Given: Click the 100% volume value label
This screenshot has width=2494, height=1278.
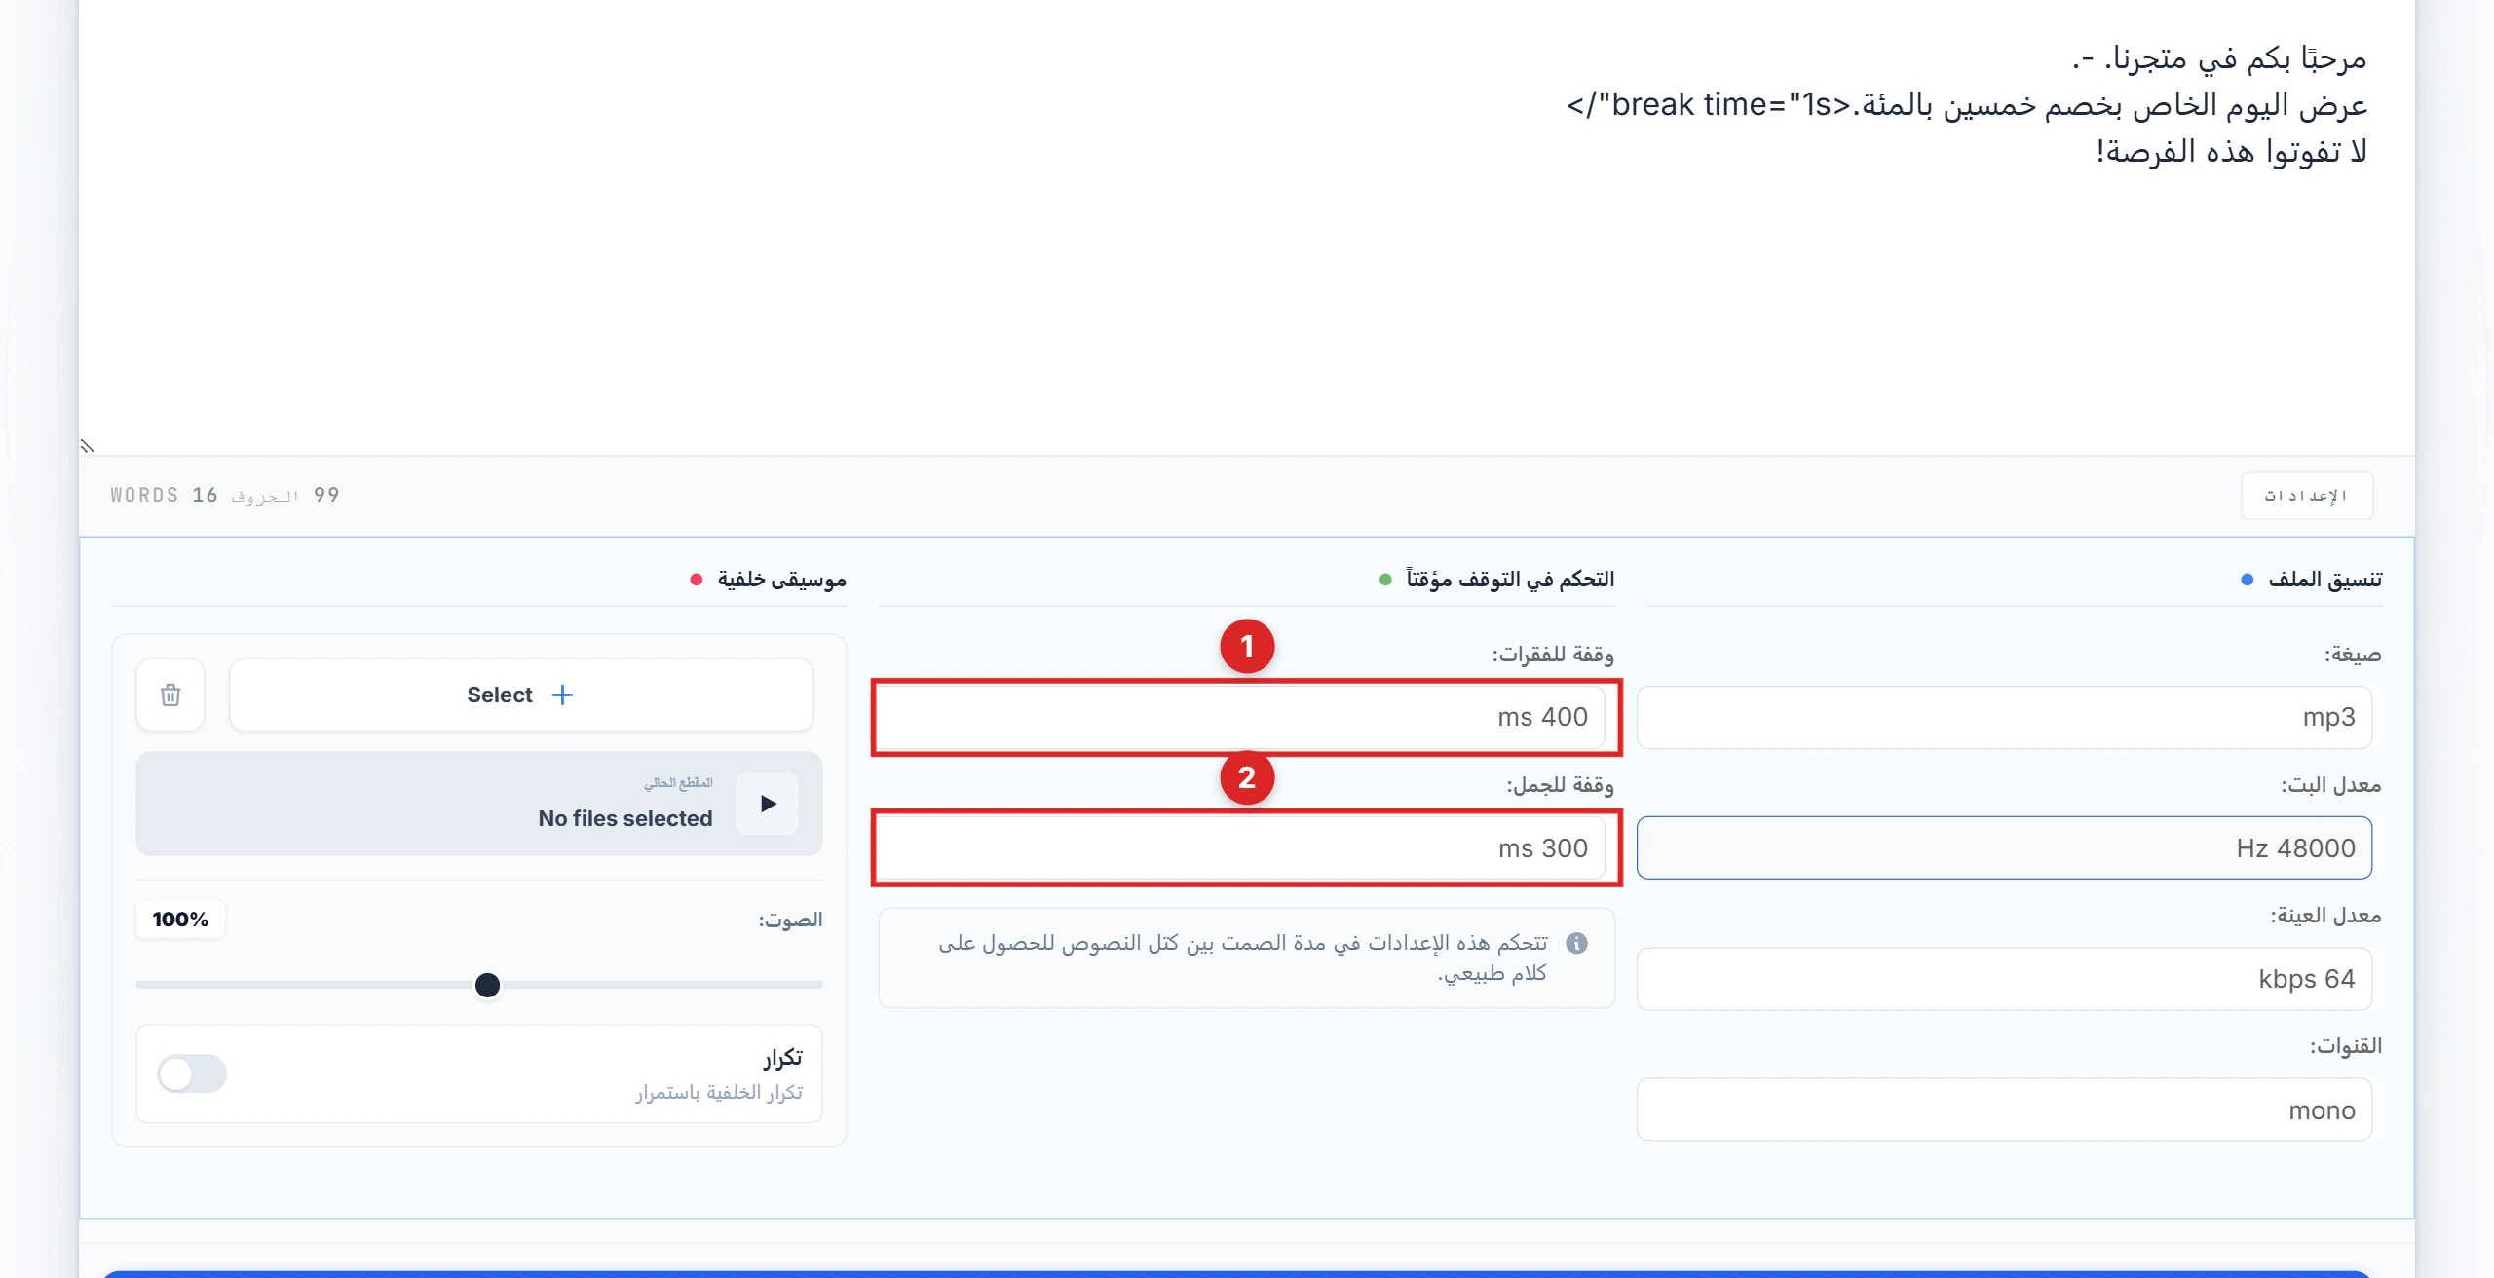Looking at the screenshot, I should [180, 920].
